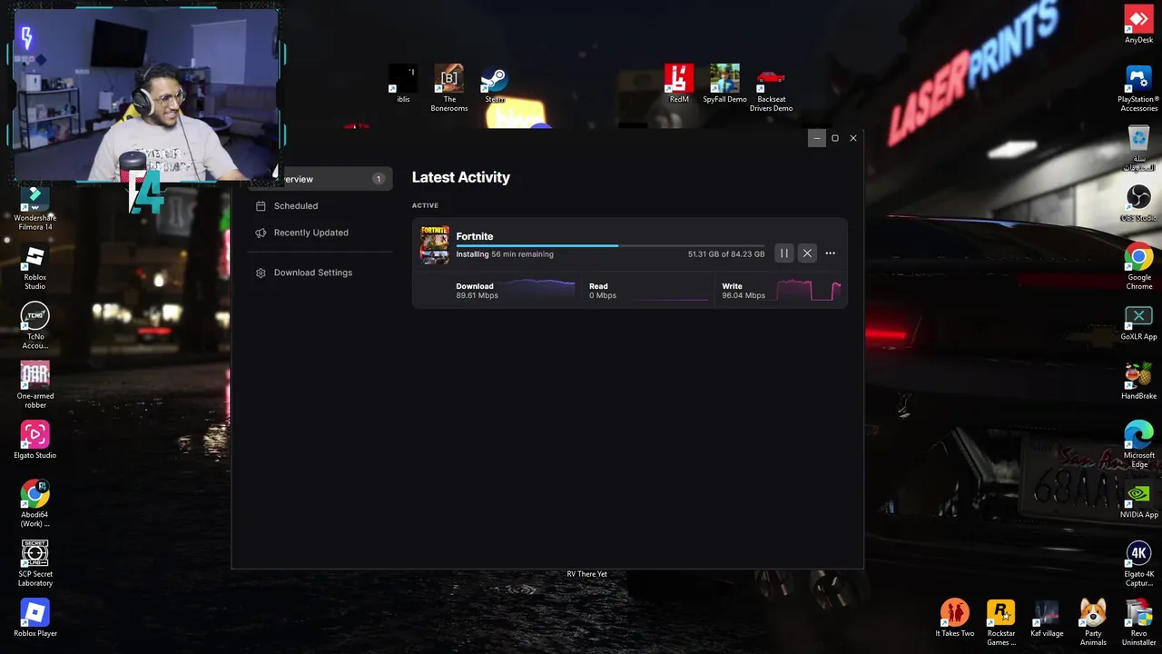Pause the Fortnite installation
The width and height of the screenshot is (1162, 654).
784,253
